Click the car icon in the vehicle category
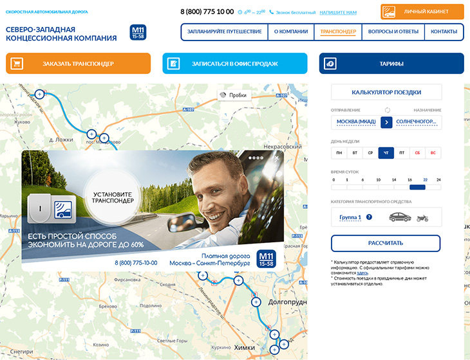 (x=400, y=217)
